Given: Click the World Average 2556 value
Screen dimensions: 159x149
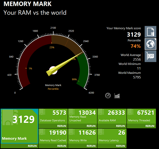Looking at the screenshot, I should (137, 59).
